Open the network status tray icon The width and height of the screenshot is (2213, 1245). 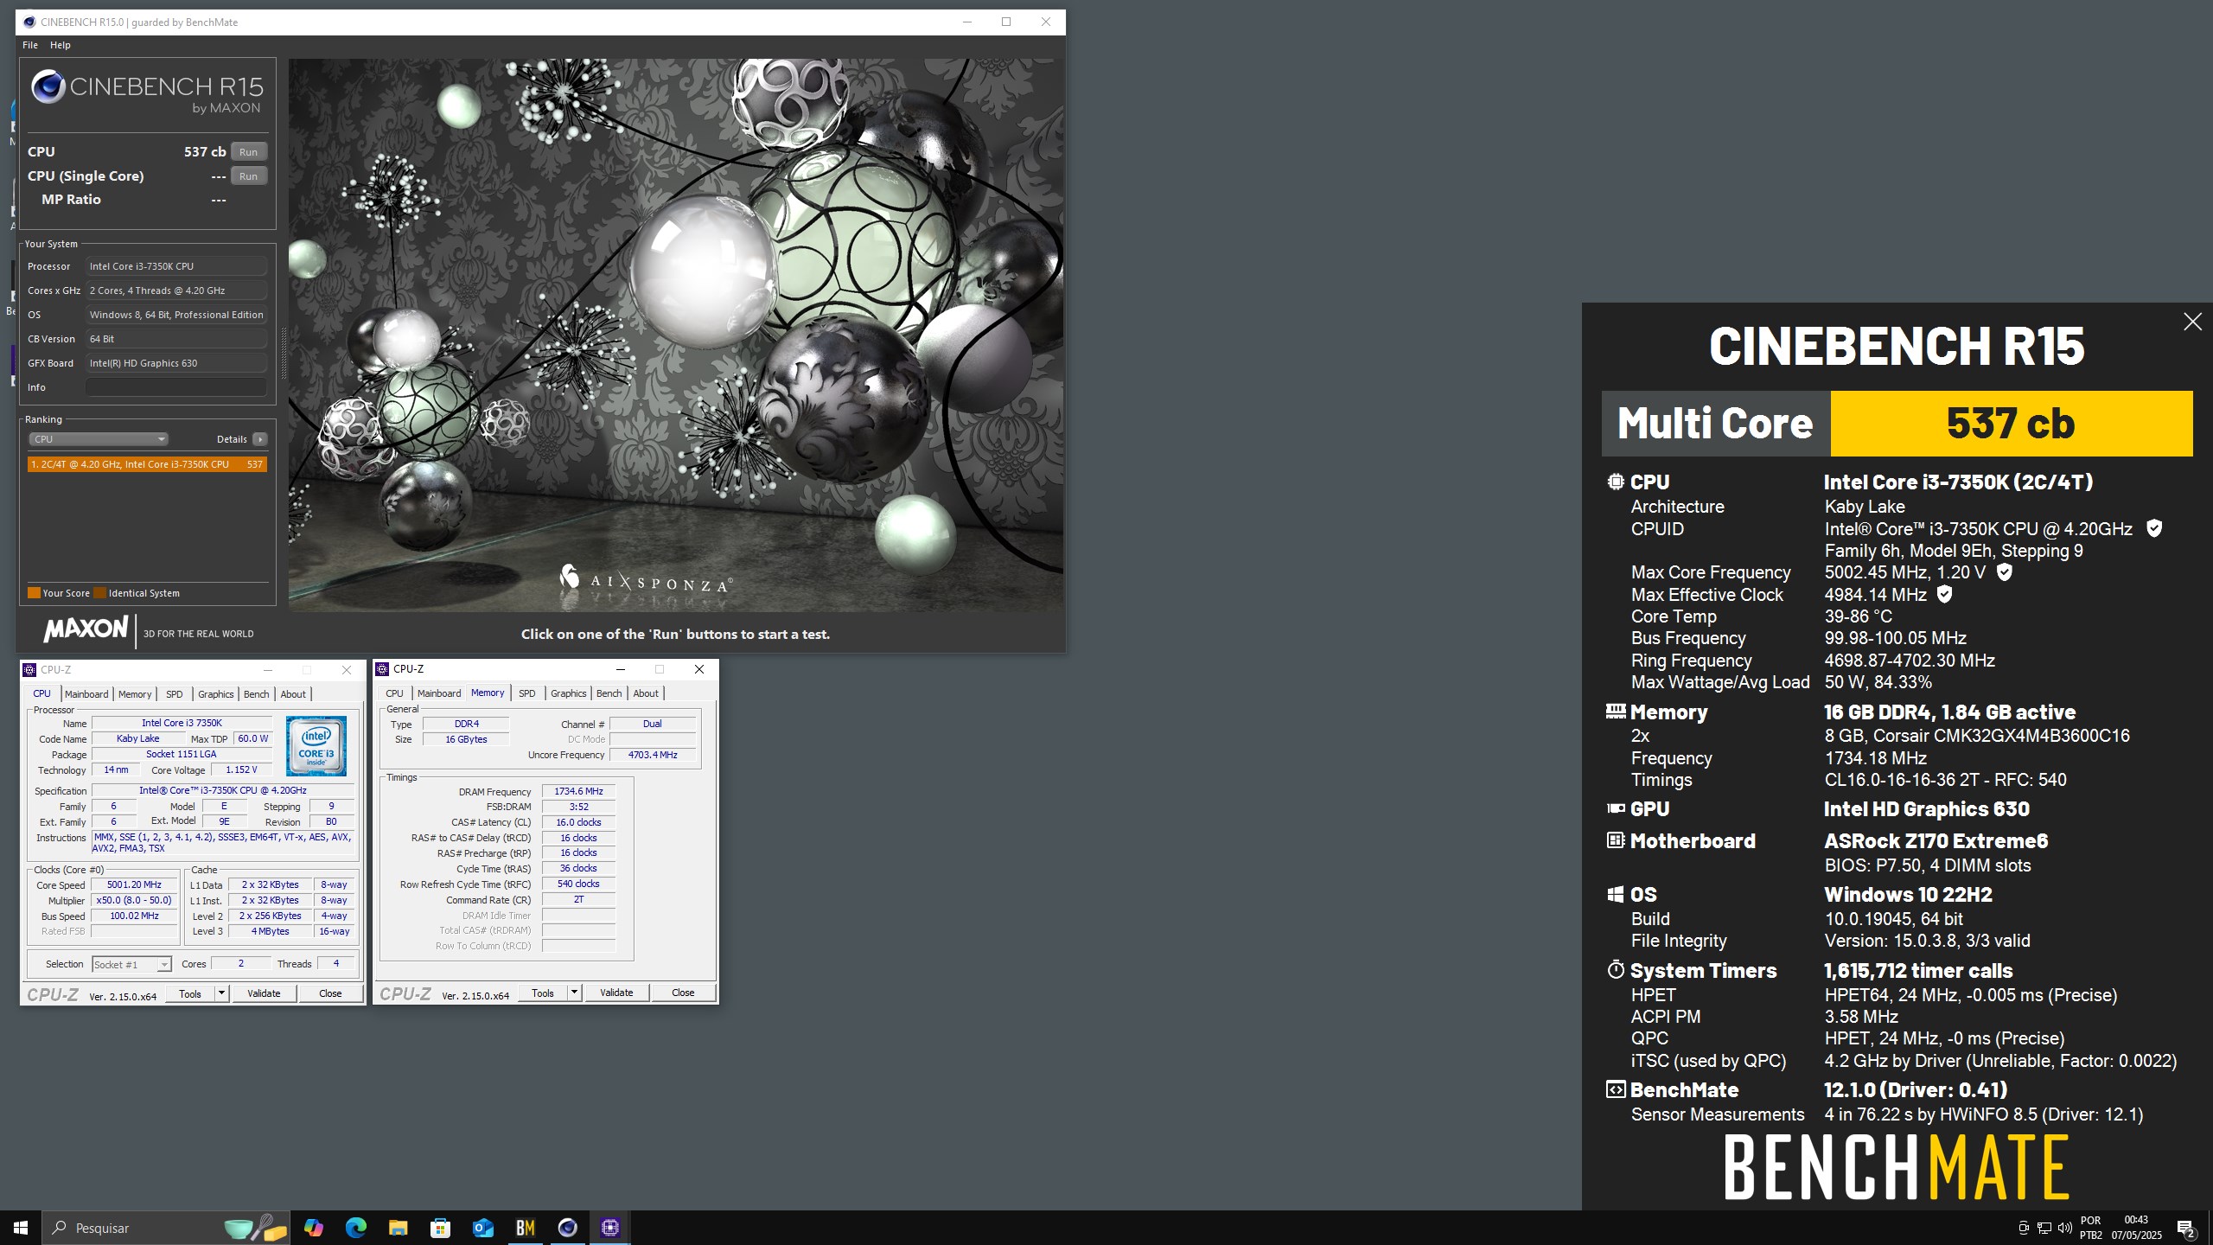[x=2044, y=1228]
